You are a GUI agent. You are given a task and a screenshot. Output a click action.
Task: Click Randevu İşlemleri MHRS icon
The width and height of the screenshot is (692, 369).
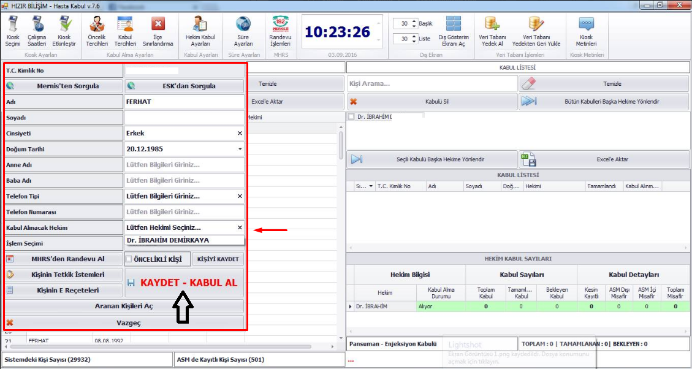point(280,31)
